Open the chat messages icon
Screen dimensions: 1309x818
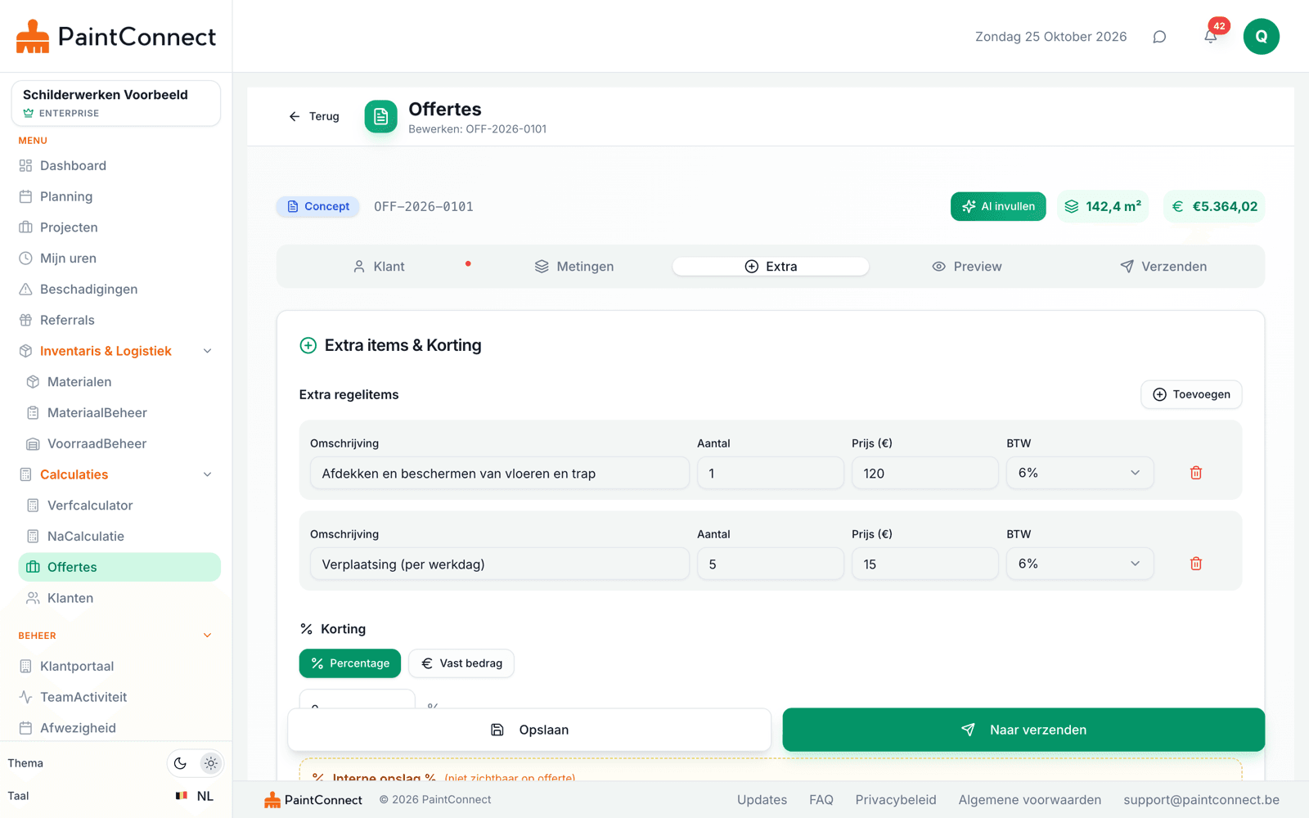click(x=1159, y=37)
